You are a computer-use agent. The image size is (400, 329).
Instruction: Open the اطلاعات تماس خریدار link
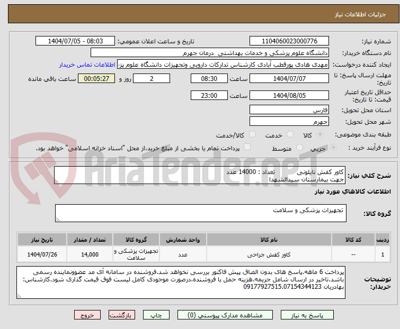tap(87, 65)
